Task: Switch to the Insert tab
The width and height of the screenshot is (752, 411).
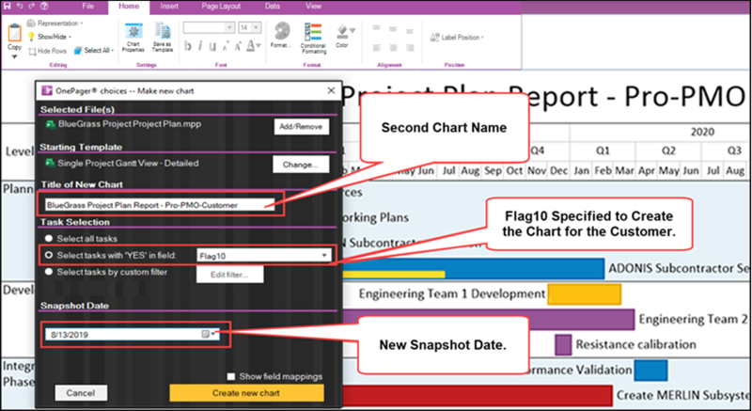Action: 169,7
